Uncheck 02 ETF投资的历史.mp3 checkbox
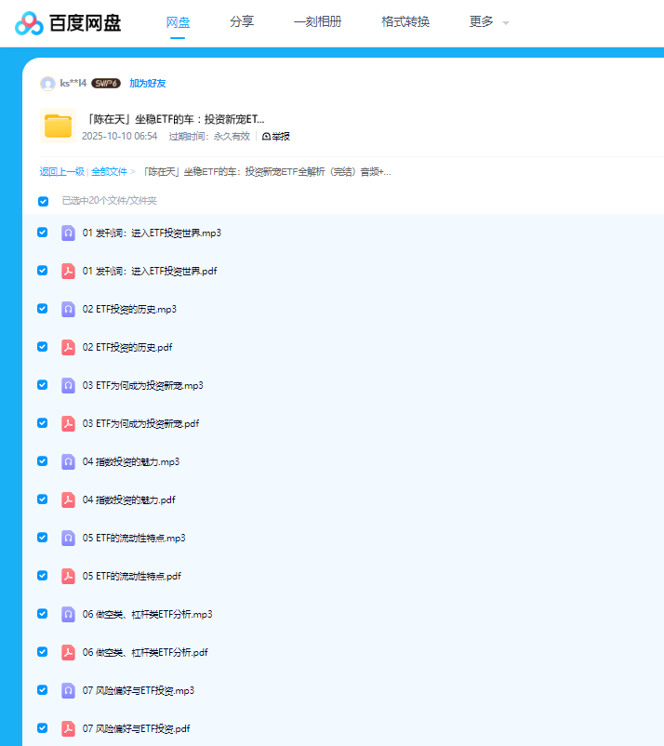Screen dimensions: 664x746 click(43, 308)
